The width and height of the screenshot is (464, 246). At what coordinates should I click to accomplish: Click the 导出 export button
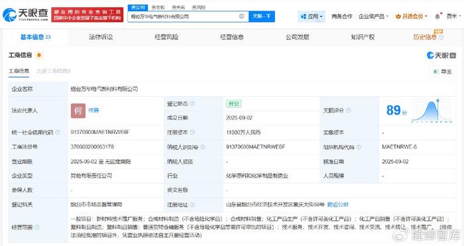click(x=443, y=72)
